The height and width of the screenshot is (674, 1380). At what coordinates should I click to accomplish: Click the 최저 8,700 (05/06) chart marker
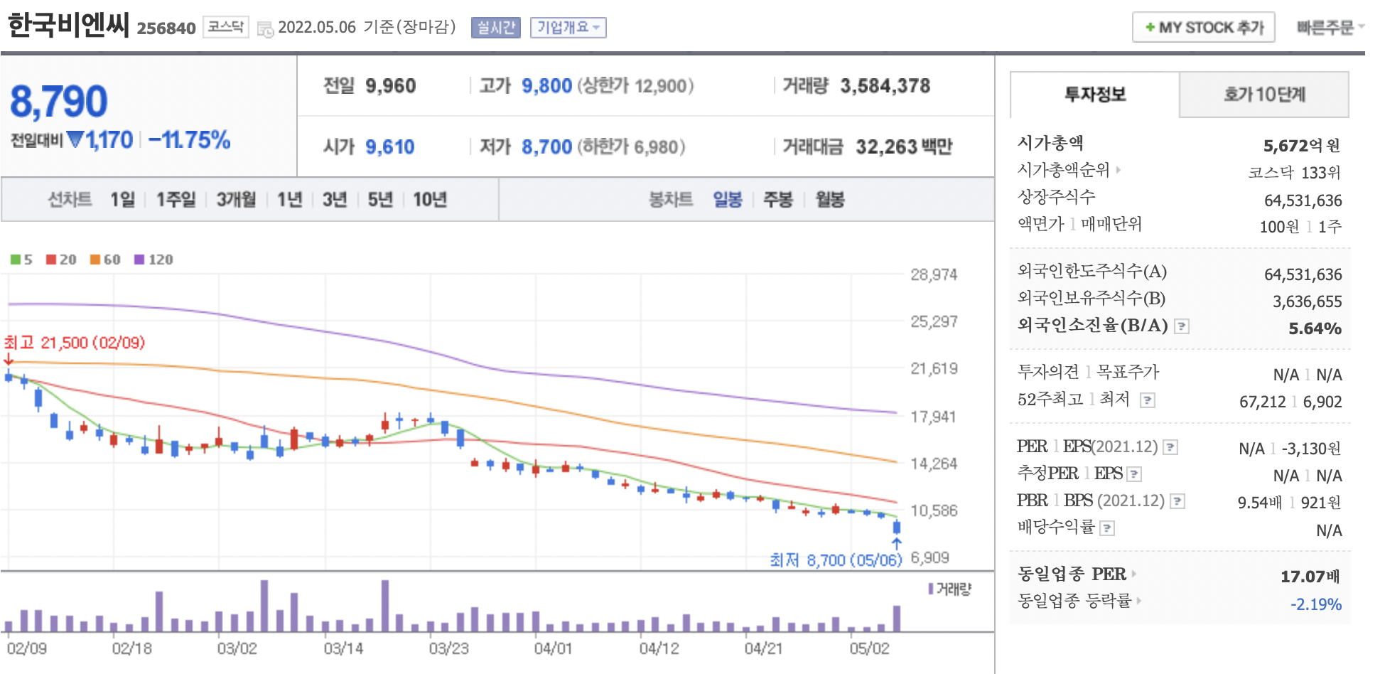pyautogui.click(x=836, y=560)
